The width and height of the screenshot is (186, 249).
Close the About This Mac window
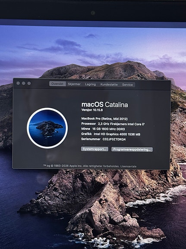coord(18,83)
